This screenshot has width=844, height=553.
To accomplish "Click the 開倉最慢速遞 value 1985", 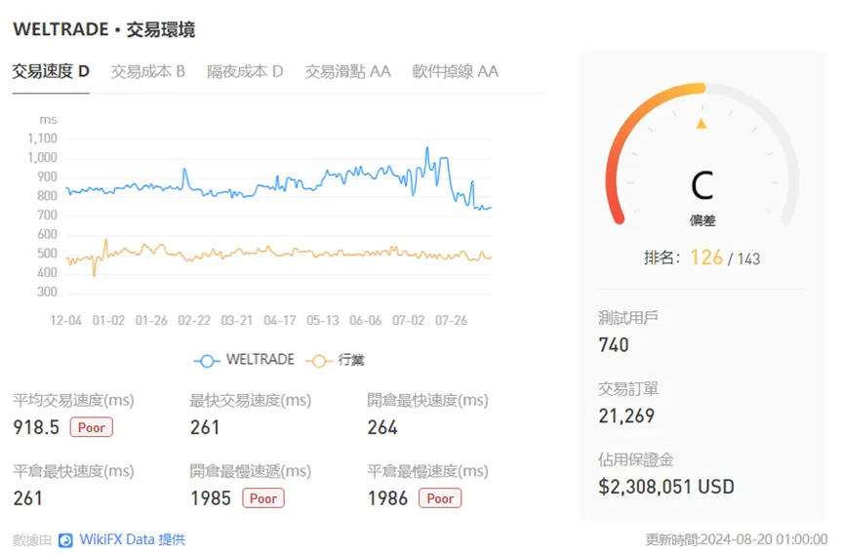I will click(x=211, y=498).
